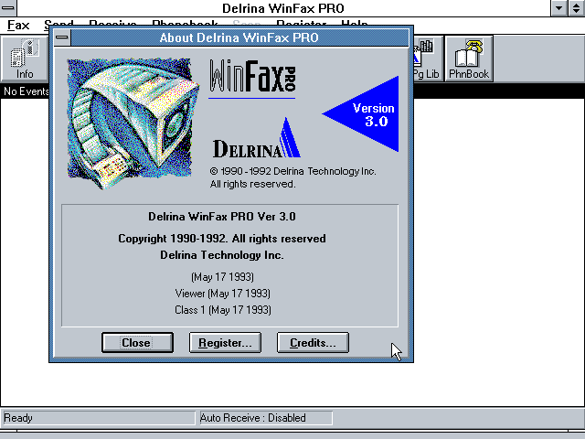Click the Info toolbar icon
Image resolution: width=585 pixels, height=439 pixels.
[24, 59]
